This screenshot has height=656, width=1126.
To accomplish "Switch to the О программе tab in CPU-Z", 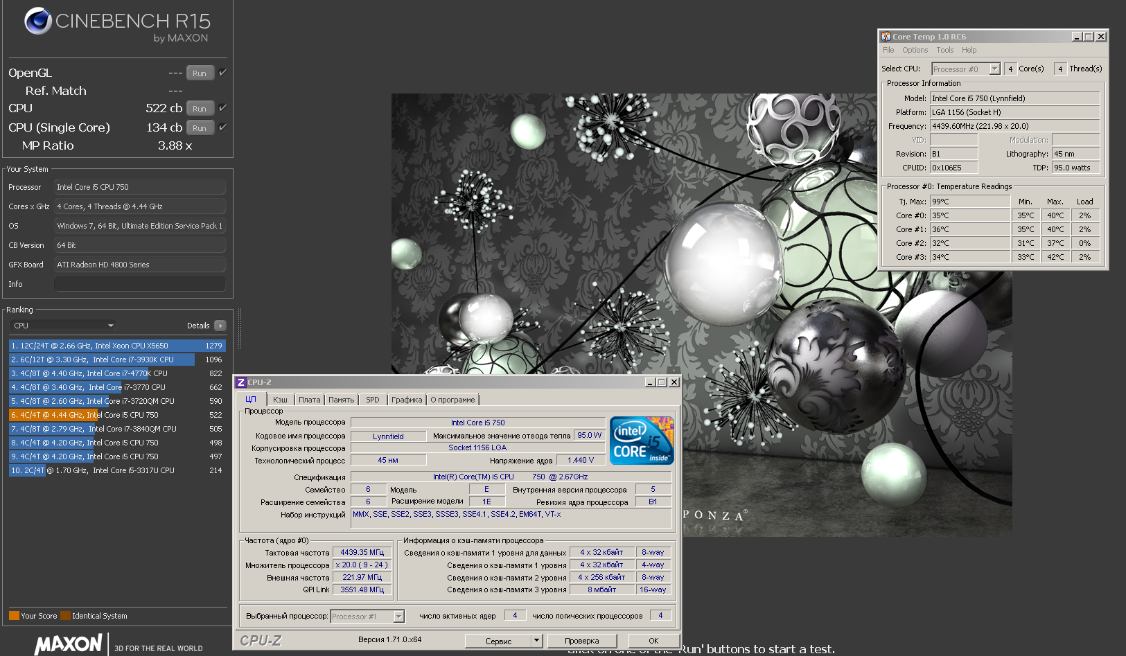I will pos(452,400).
